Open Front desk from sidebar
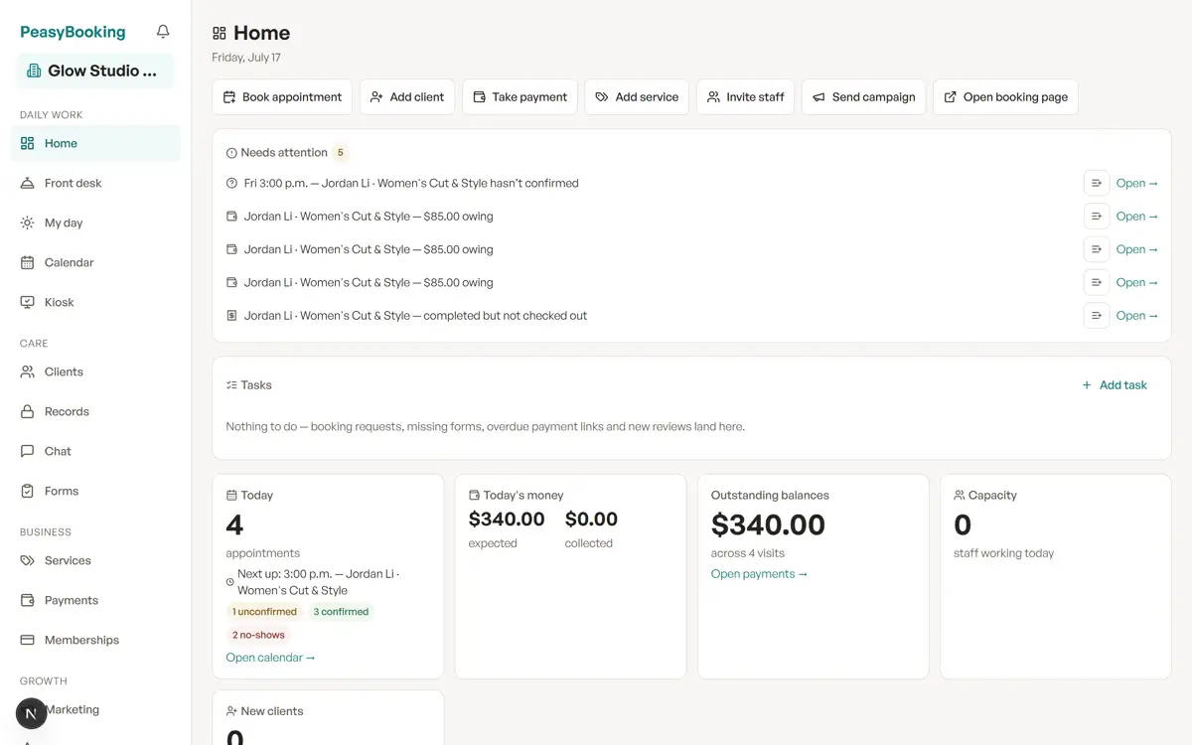The width and height of the screenshot is (1192, 745). point(95,183)
